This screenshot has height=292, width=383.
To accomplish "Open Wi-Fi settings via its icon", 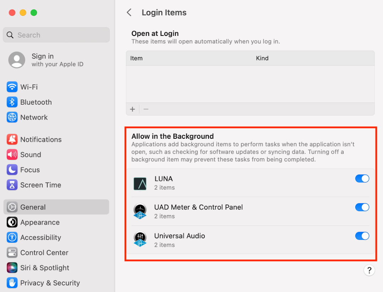I will coord(10,87).
